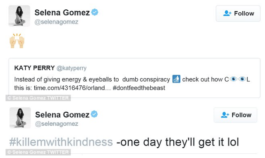Click the KATY PERRY name in quoted tweet

[35, 68]
